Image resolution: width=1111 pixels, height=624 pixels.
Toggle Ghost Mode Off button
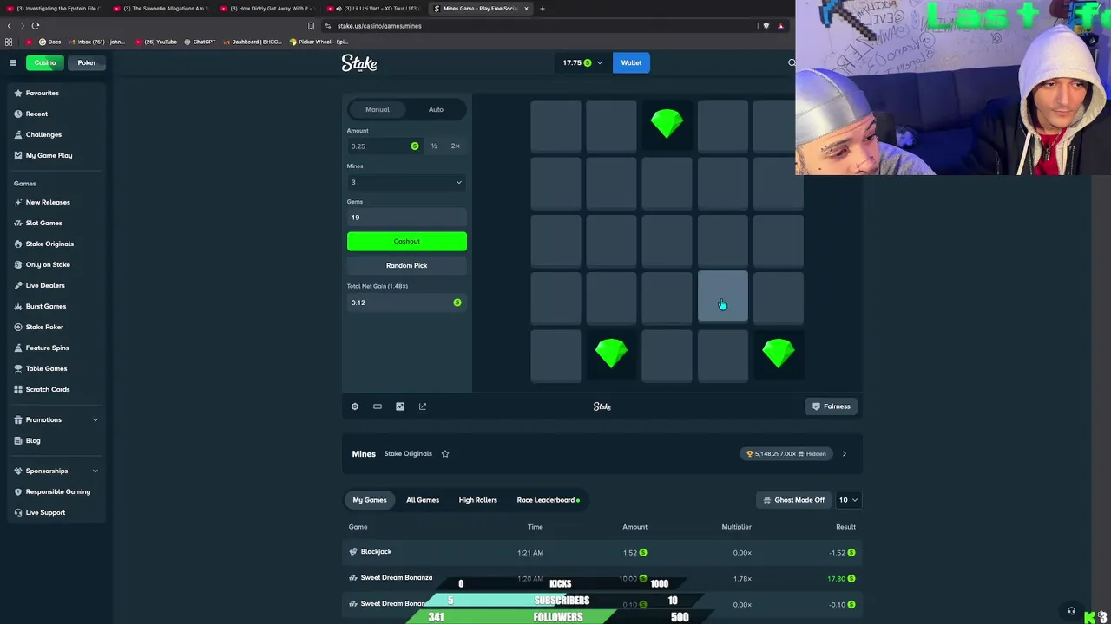click(x=793, y=500)
